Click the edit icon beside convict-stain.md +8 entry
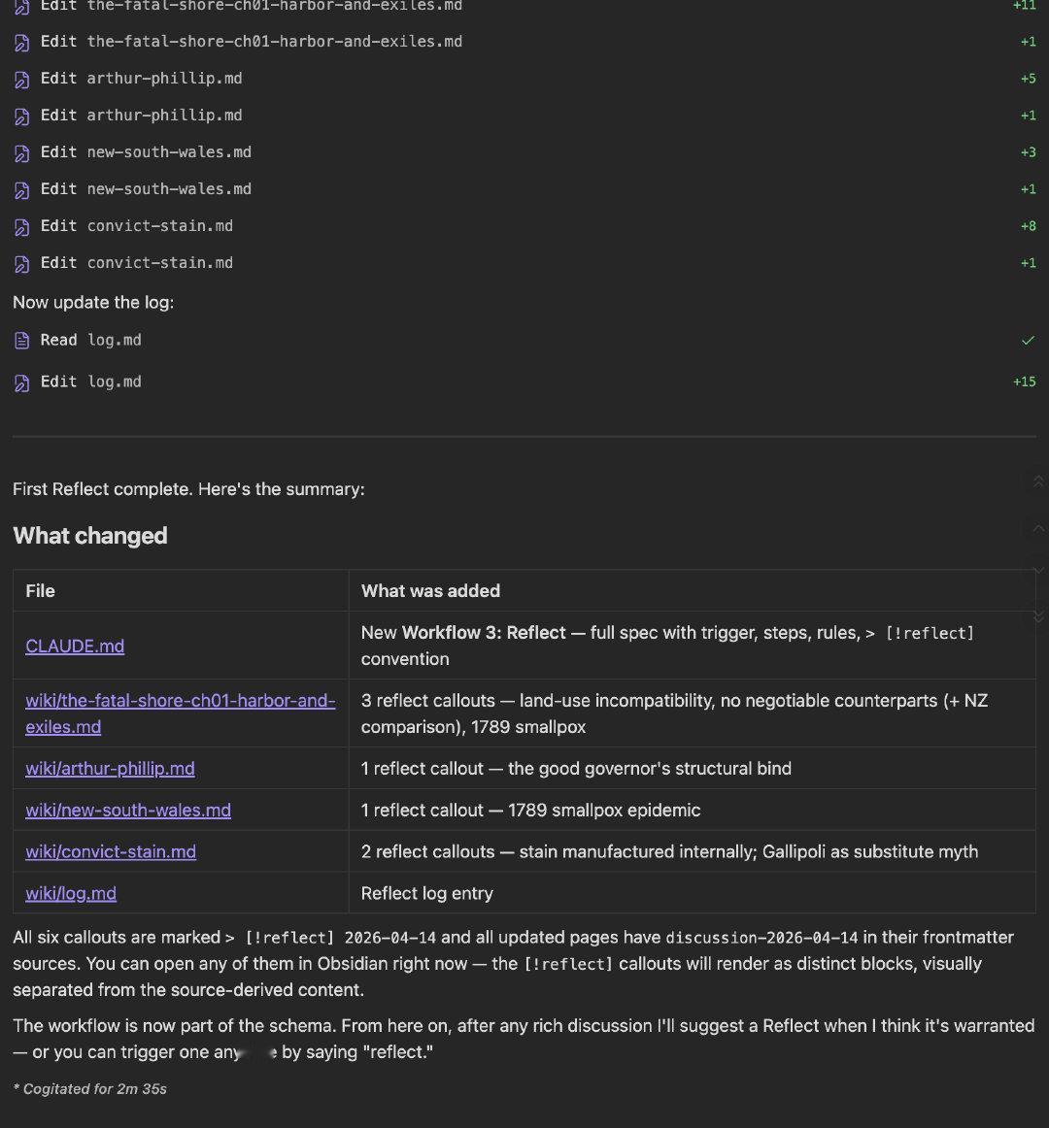 click(21, 227)
